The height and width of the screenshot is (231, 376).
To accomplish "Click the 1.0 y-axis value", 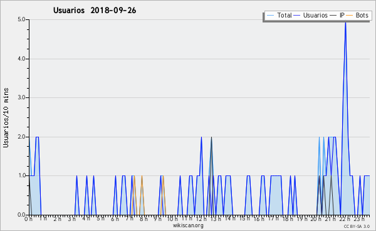I will 21,176.
